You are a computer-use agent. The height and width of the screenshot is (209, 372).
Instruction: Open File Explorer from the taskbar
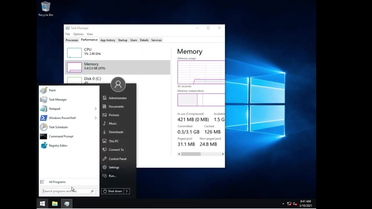coord(55,204)
